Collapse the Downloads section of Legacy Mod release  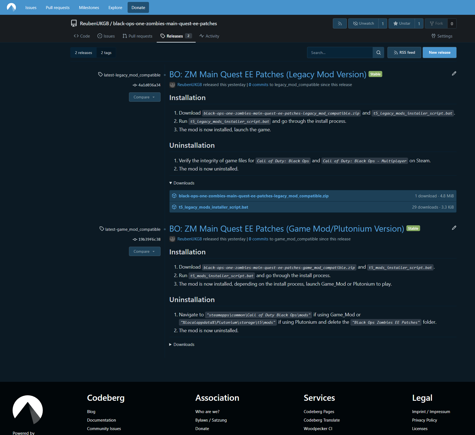coord(182,183)
